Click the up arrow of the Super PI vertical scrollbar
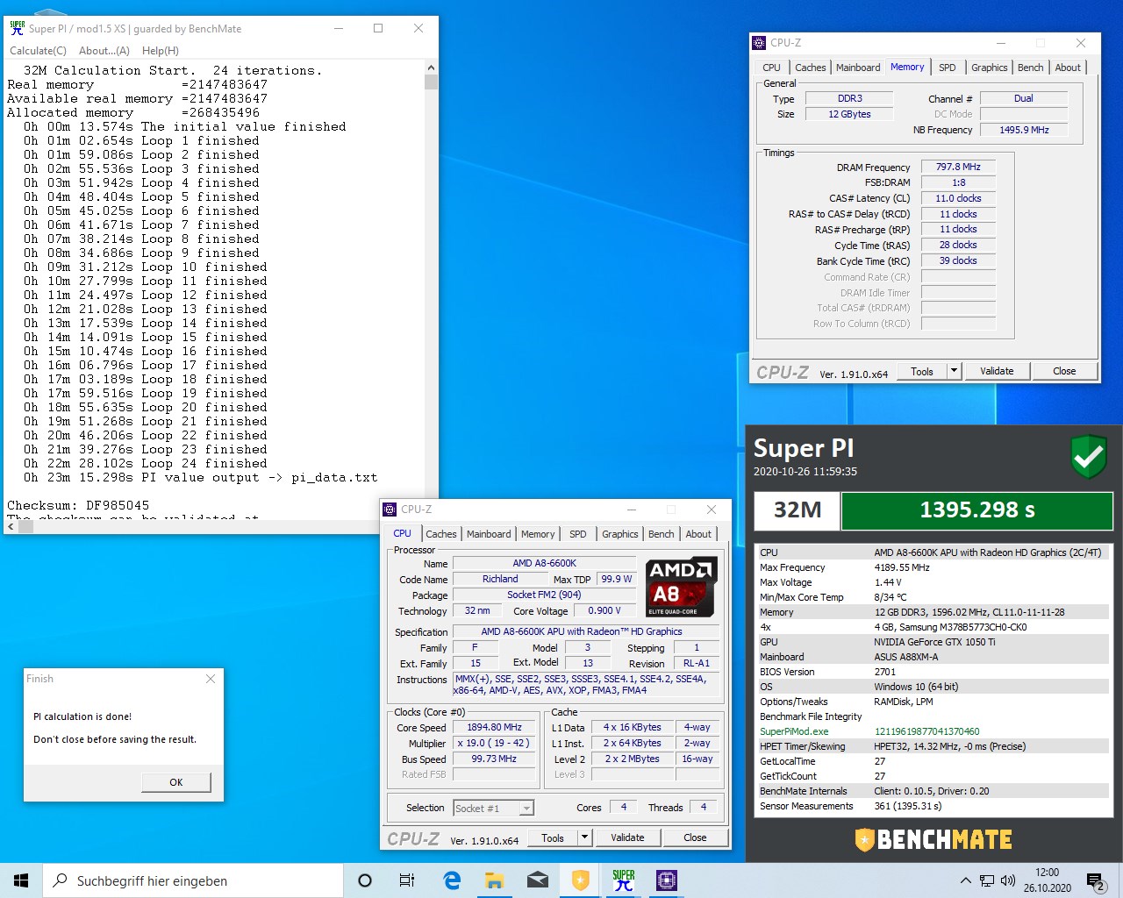Viewport: 1123px width, 898px height. (431, 68)
